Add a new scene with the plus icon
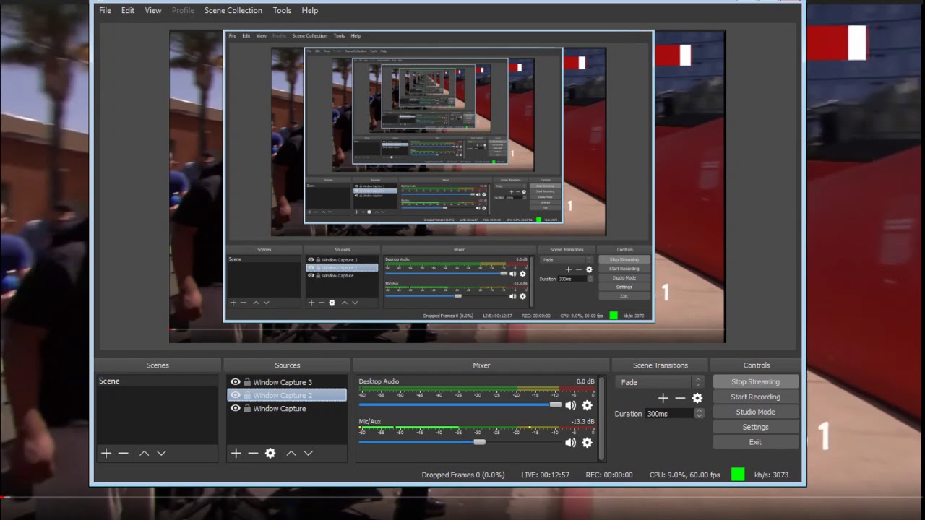 pyautogui.click(x=106, y=453)
